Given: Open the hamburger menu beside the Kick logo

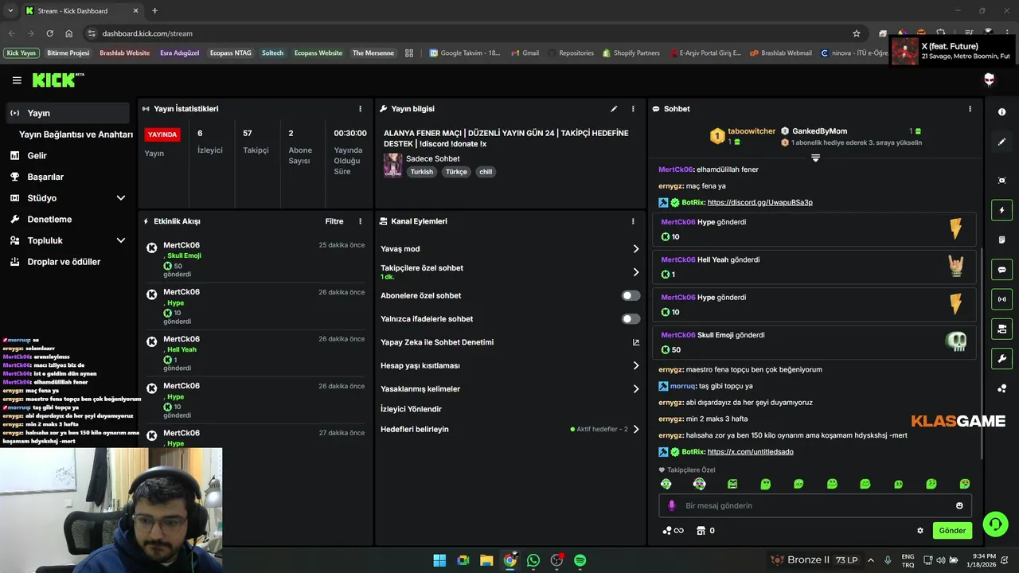Looking at the screenshot, I should tap(17, 80).
